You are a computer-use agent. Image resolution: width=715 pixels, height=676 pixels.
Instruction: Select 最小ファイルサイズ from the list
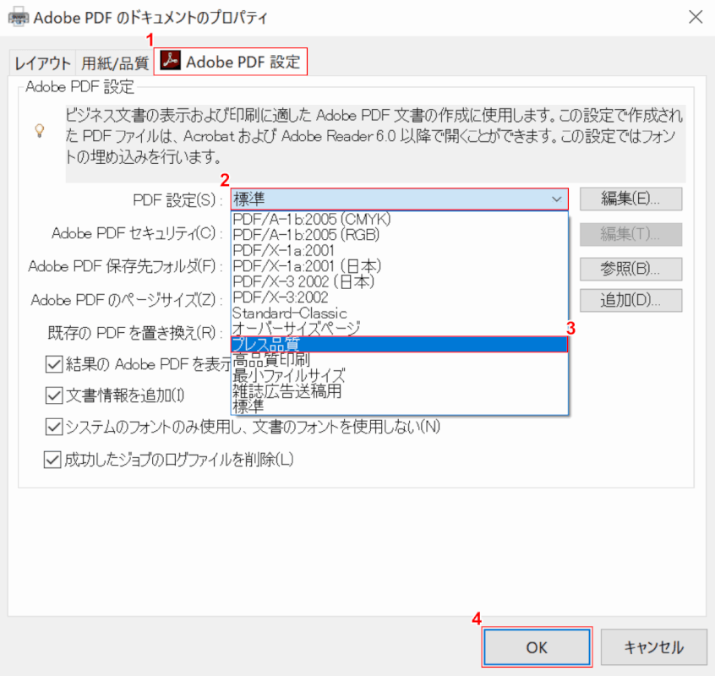click(x=399, y=375)
